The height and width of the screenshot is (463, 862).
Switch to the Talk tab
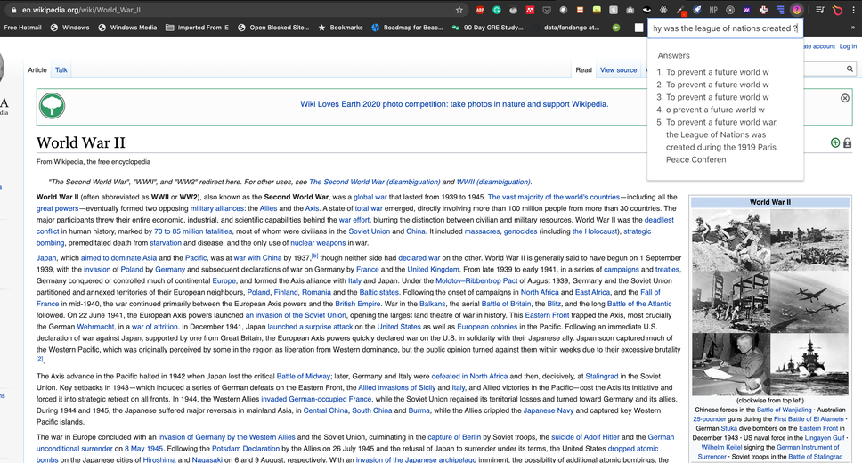point(61,70)
